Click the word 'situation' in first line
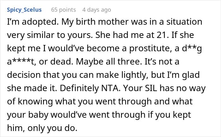Screen dimensions: 221x137 [184, 22]
